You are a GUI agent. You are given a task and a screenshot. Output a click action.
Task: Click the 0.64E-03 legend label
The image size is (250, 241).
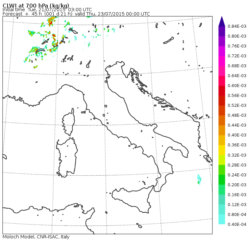[237, 76]
